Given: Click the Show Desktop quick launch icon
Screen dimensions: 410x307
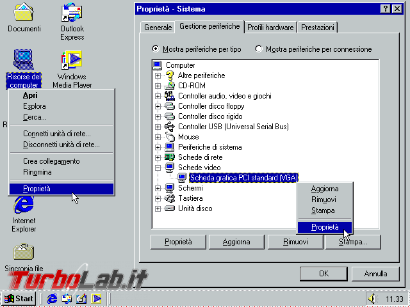Looking at the screenshot, I should [81, 299].
